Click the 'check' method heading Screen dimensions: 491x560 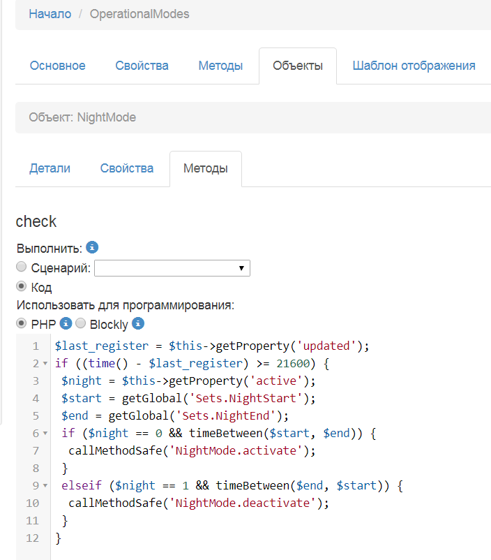click(x=36, y=221)
